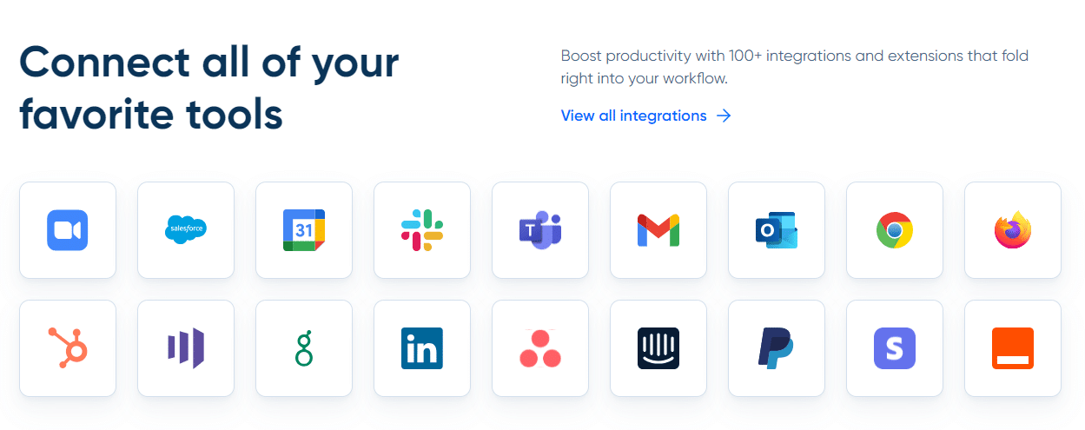The width and height of the screenshot is (1085, 430).
Task: Open the Outlook integration tile
Action: 777,230
